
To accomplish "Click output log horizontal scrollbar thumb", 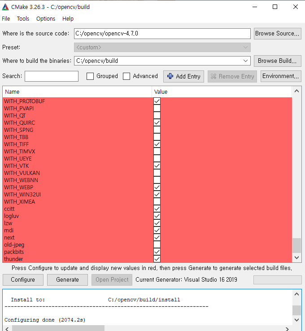I will (x=58, y=328).
